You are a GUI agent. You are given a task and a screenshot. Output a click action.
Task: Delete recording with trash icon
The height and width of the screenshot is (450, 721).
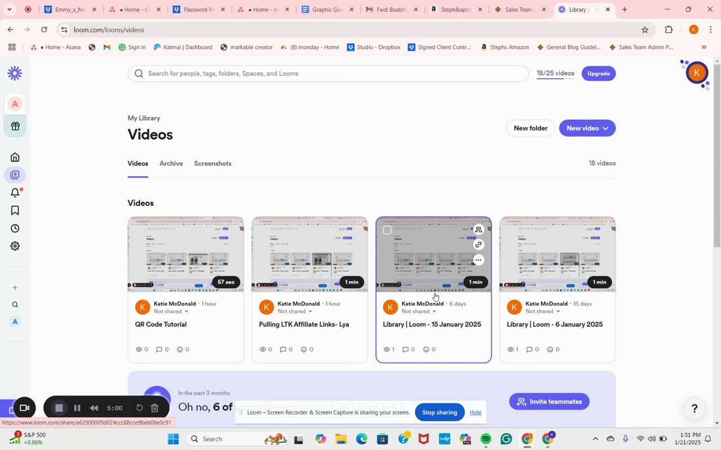pyautogui.click(x=155, y=408)
